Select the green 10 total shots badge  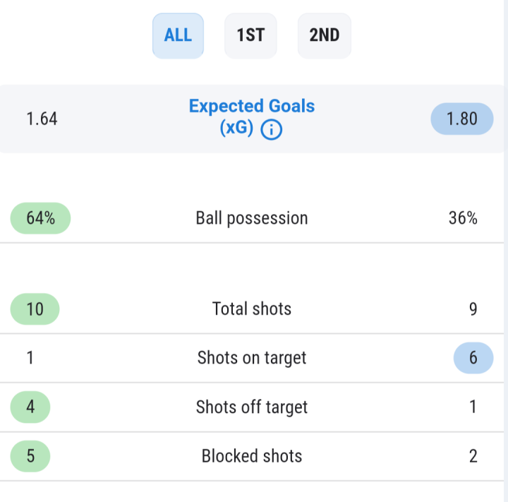[35, 309]
